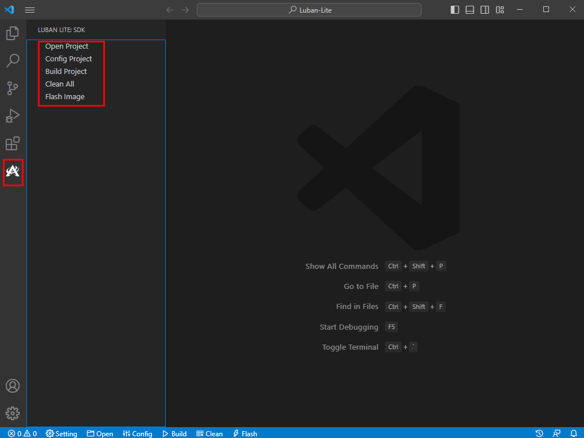584x438 pixels.
Task: Toggle the bottom panel layout
Action: tap(470, 10)
